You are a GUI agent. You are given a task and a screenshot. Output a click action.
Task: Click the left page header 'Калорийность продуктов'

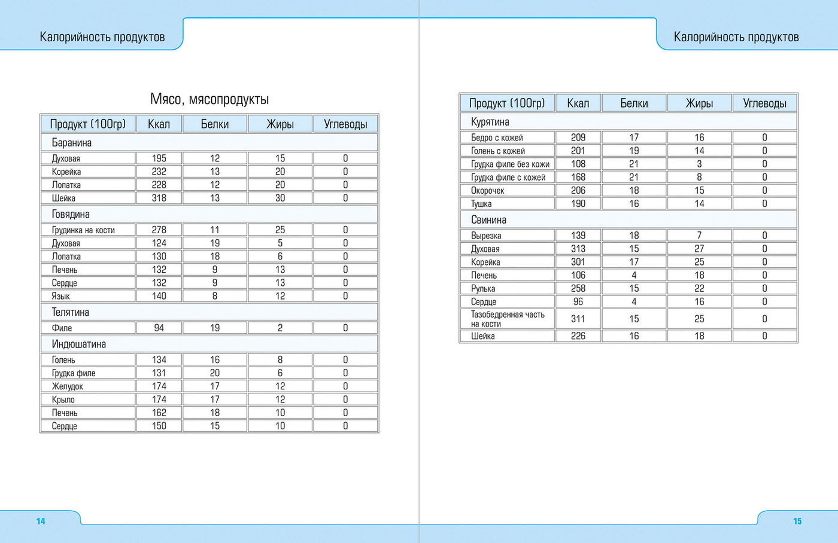tap(102, 37)
